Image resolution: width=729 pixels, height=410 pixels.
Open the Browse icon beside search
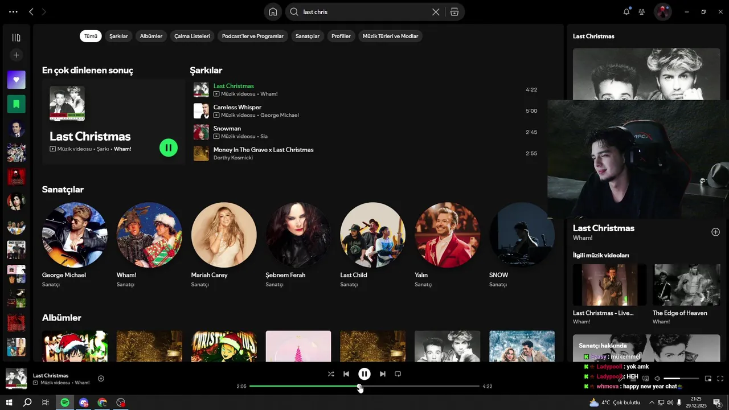click(x=454, y=11)
